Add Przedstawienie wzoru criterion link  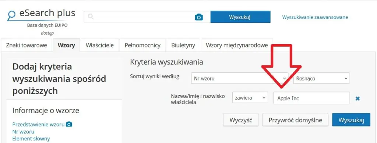(38, 125)
